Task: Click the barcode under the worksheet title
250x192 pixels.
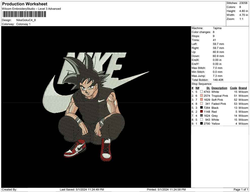Action: pyautogui.click(x=24, y=14)
